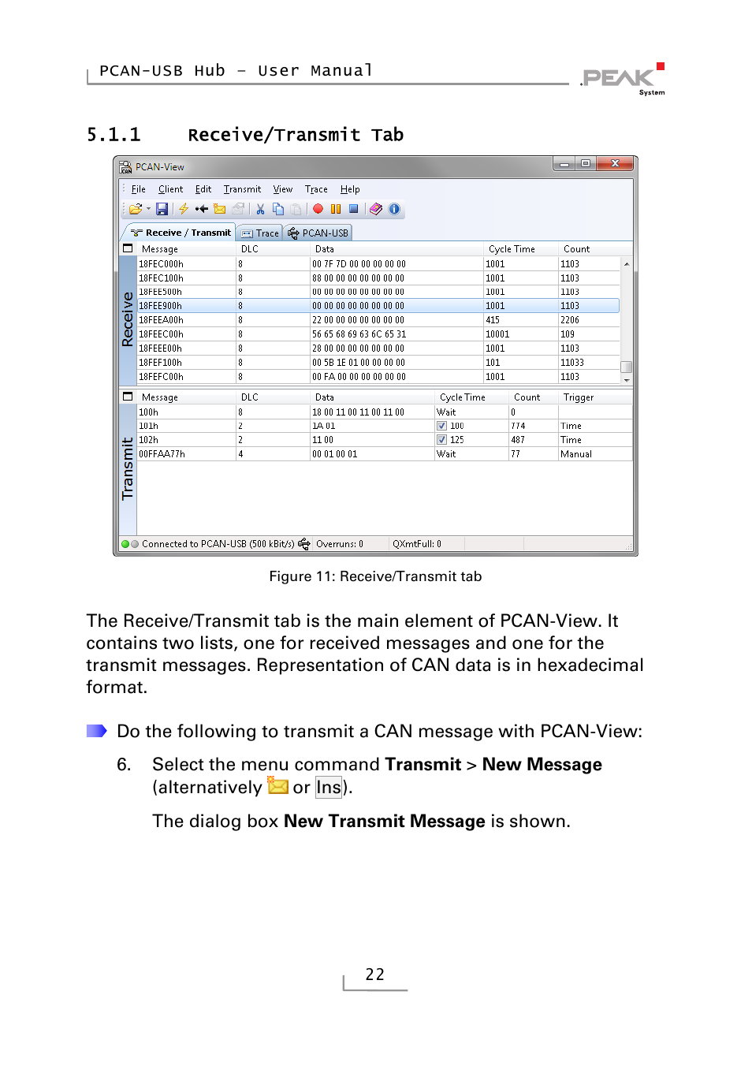Image resolution: width=752 pixels, height=1066 pixels.
Task: Click the Save floppy disk icon
Action: [162, 210]
